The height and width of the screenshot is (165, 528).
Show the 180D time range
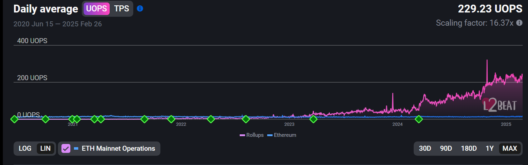pos(469,149)
